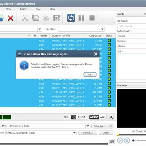
Task: Sort by the Output Size column header
Action: coord(95,36)
